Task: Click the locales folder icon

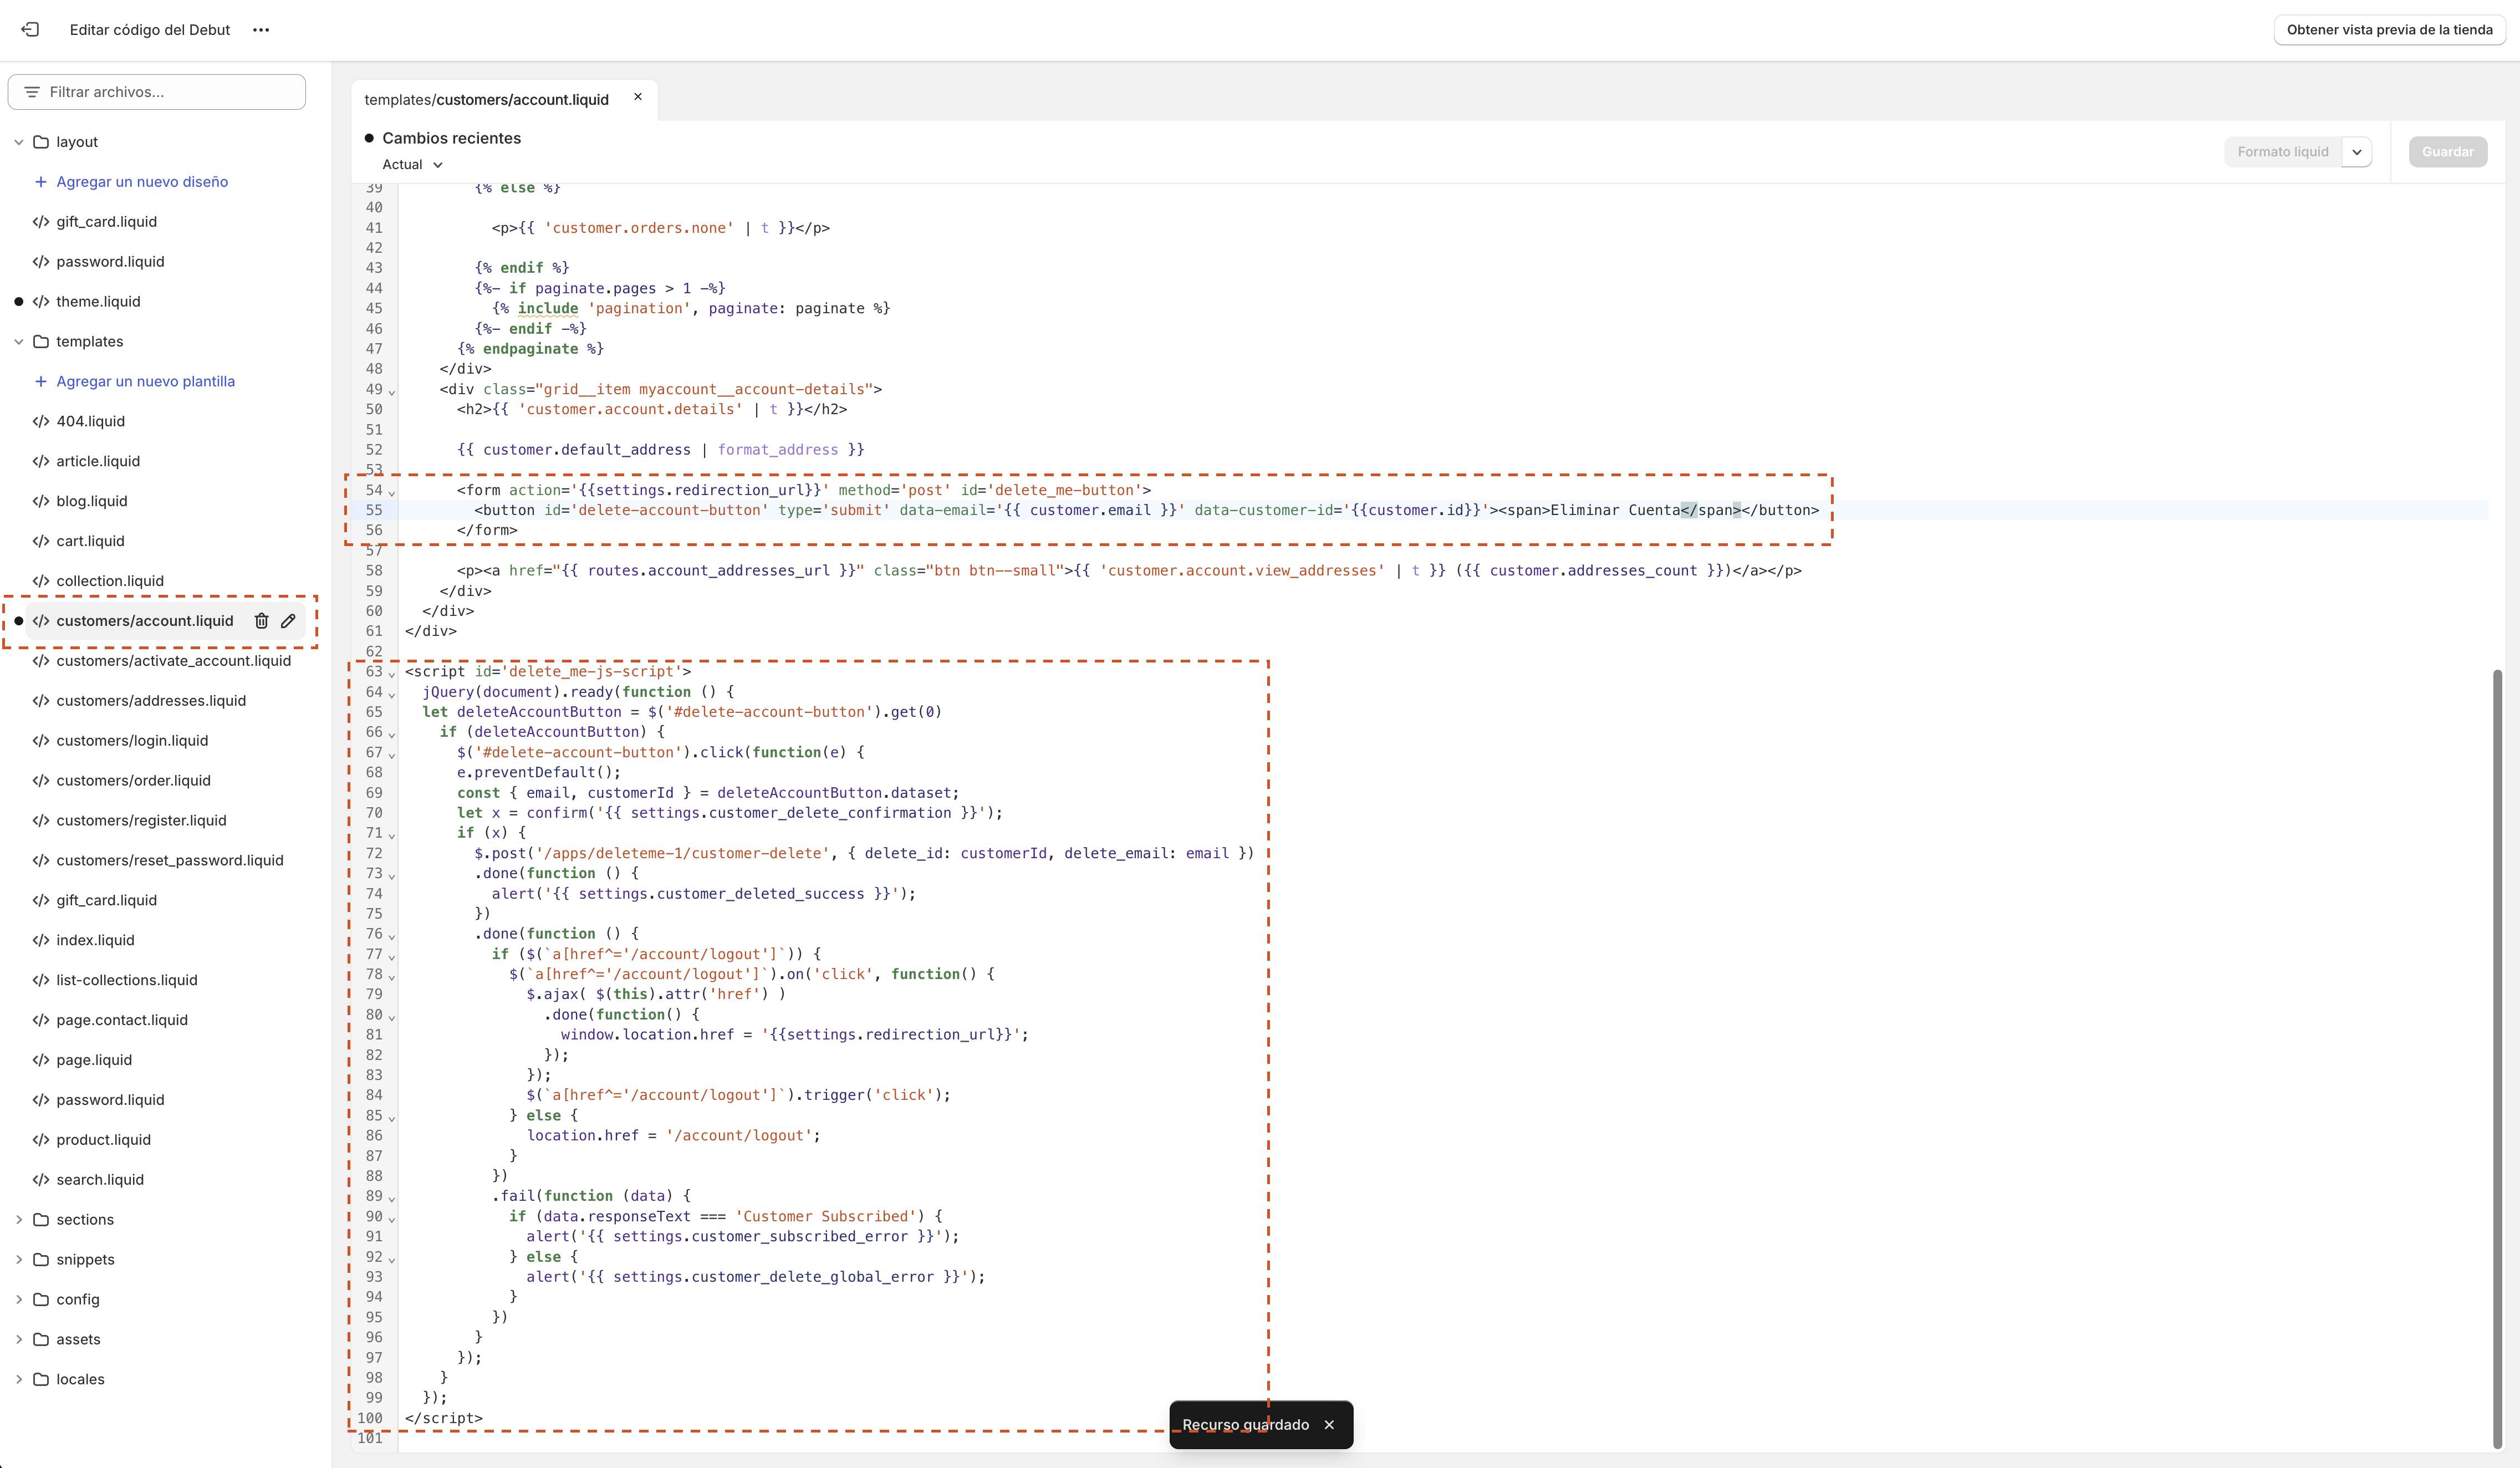Action: pyautogui.click(x=41, y=1380)
